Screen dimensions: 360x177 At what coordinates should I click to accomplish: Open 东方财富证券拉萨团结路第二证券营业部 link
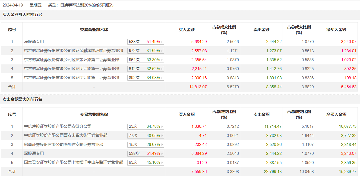tap(71, 78)
